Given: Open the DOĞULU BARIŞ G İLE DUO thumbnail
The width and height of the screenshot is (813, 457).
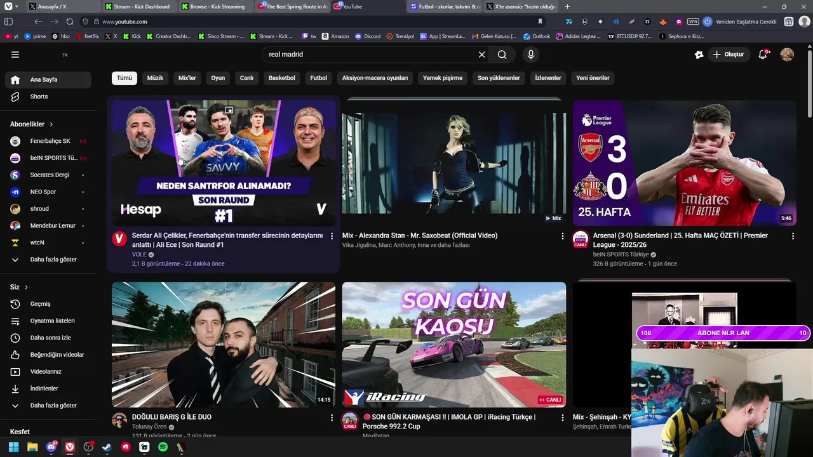Looking at the screenshot, I should [224, 345].
